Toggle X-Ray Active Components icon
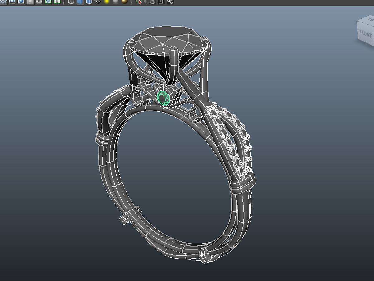374x281 pixels. pyautogui.click(x=161, y=2)
